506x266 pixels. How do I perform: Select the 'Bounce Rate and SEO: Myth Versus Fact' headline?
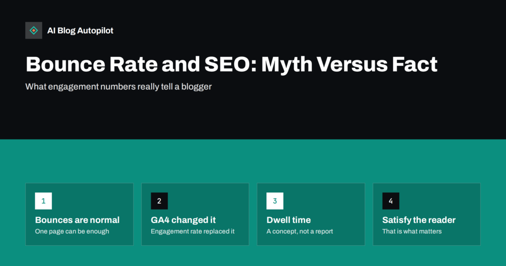[x=231, y=64]
